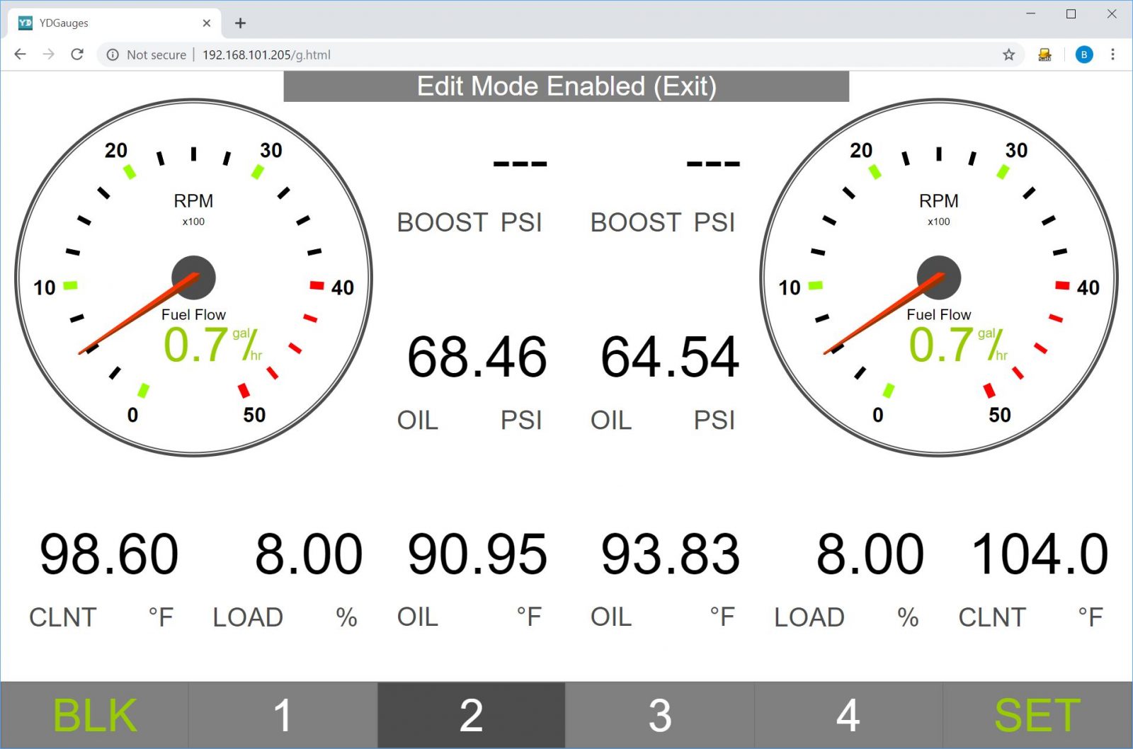
Task: Click the 90.95 oil temperature value
Action: click(x=477, y=554)
